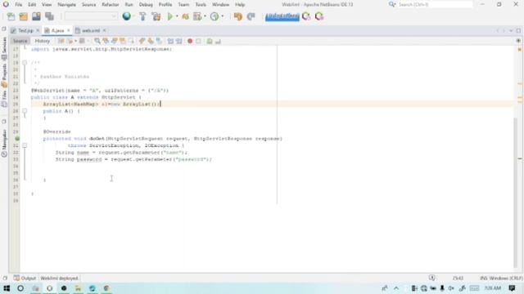Open the editor tabs list dropdown arrow
Image resolution: width=524 pixels, height=294 pixels.
click(x=511, y=31)
